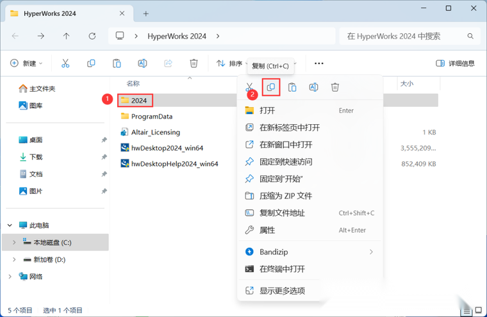
Task: Open the 排序 sort dropdown
Action: click(x=231, y=63)
